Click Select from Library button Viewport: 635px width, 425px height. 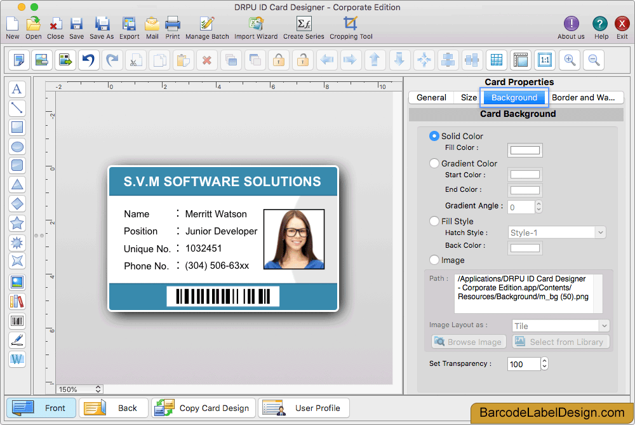point(561,342)
